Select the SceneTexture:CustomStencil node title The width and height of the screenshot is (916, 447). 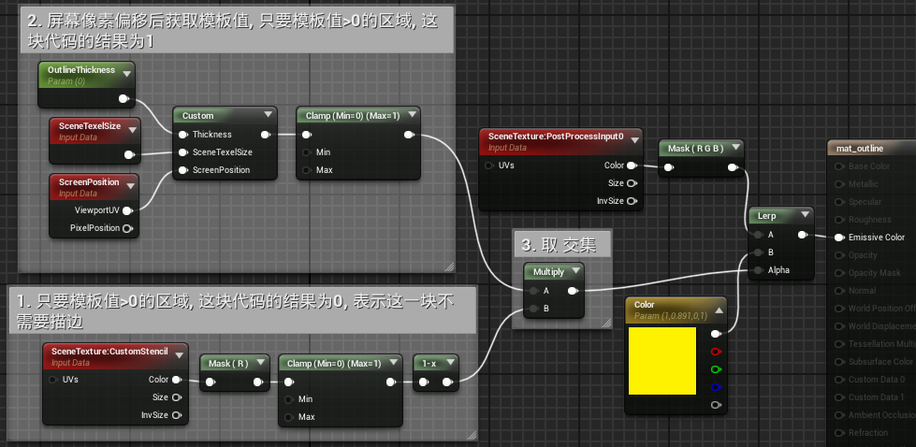112,352
